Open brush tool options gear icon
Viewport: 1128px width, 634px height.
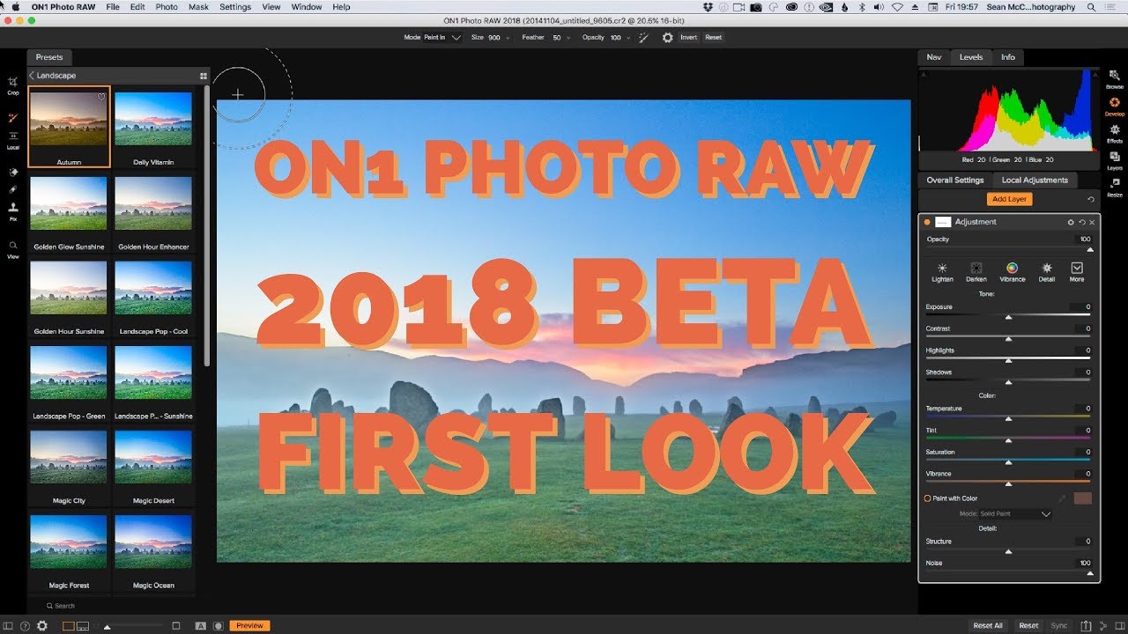pyautogui.click(x=667, y=37)
